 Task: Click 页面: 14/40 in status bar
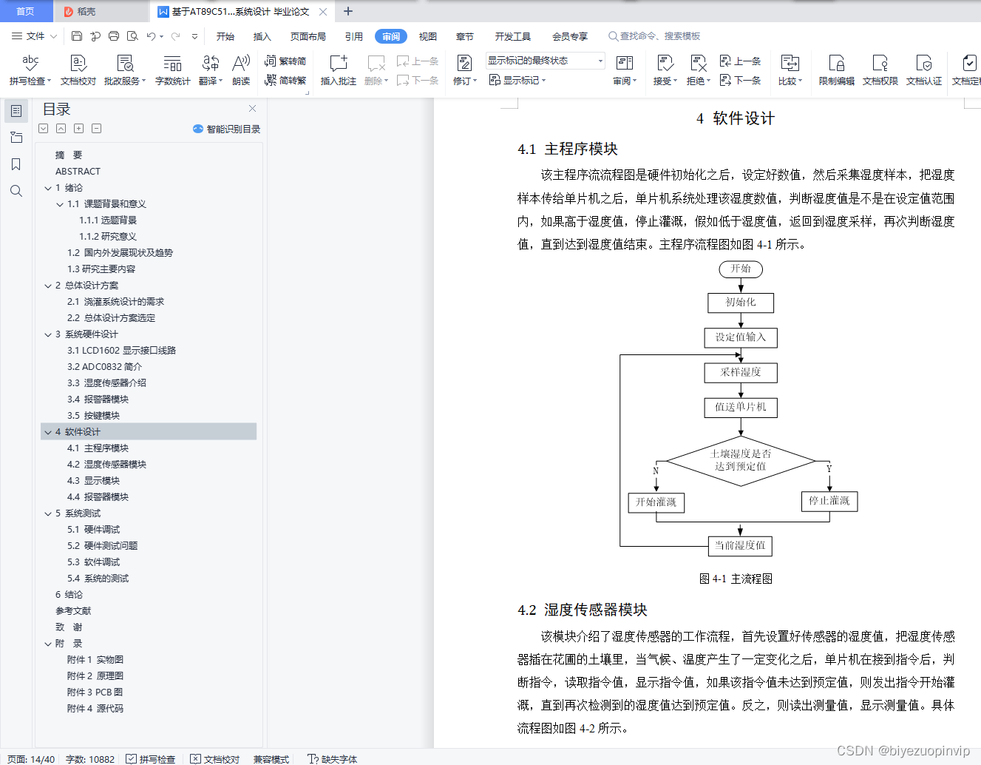31,759
